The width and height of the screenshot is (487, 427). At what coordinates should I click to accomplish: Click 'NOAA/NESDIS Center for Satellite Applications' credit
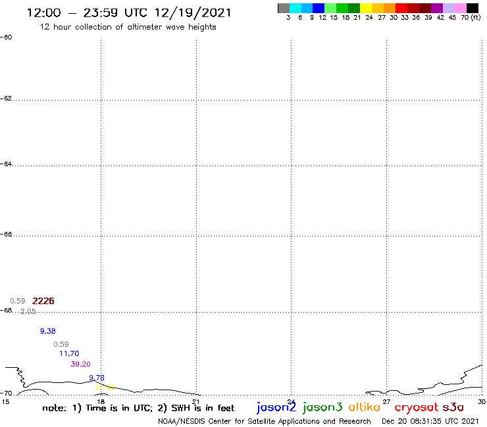coord(238,422)
